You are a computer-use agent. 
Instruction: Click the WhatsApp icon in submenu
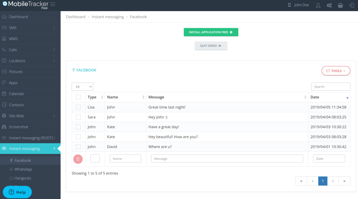coord(11,169)
